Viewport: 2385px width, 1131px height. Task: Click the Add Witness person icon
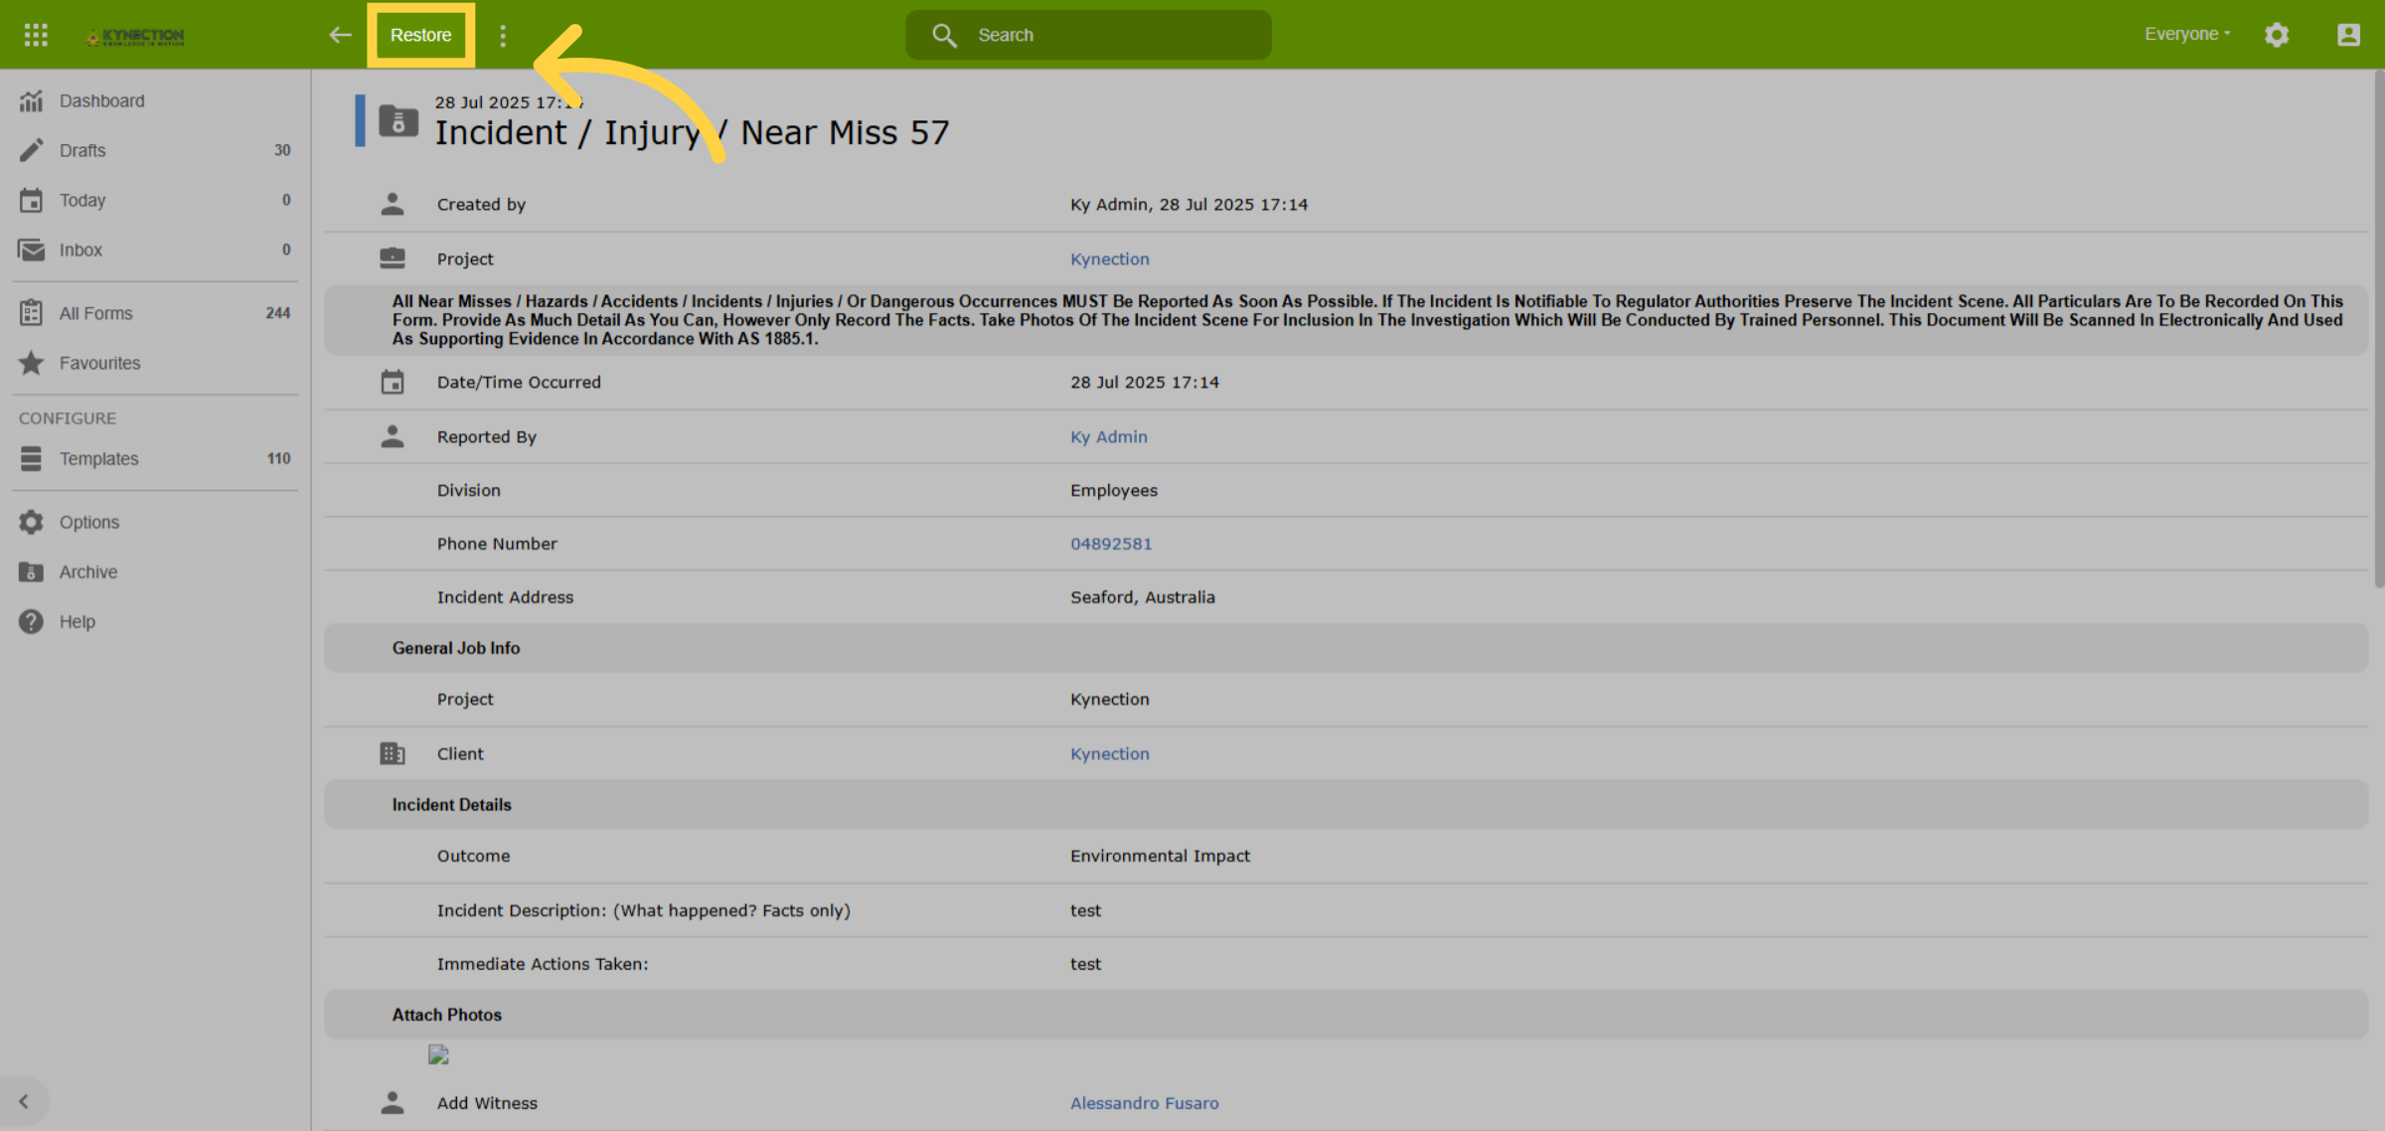(393, 1102)
